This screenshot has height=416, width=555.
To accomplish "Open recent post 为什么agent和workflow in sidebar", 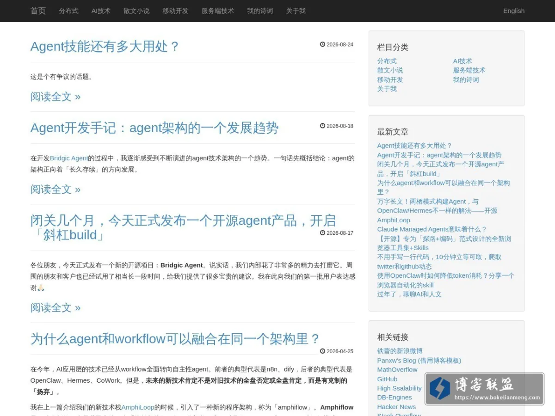I will (444, 187).
